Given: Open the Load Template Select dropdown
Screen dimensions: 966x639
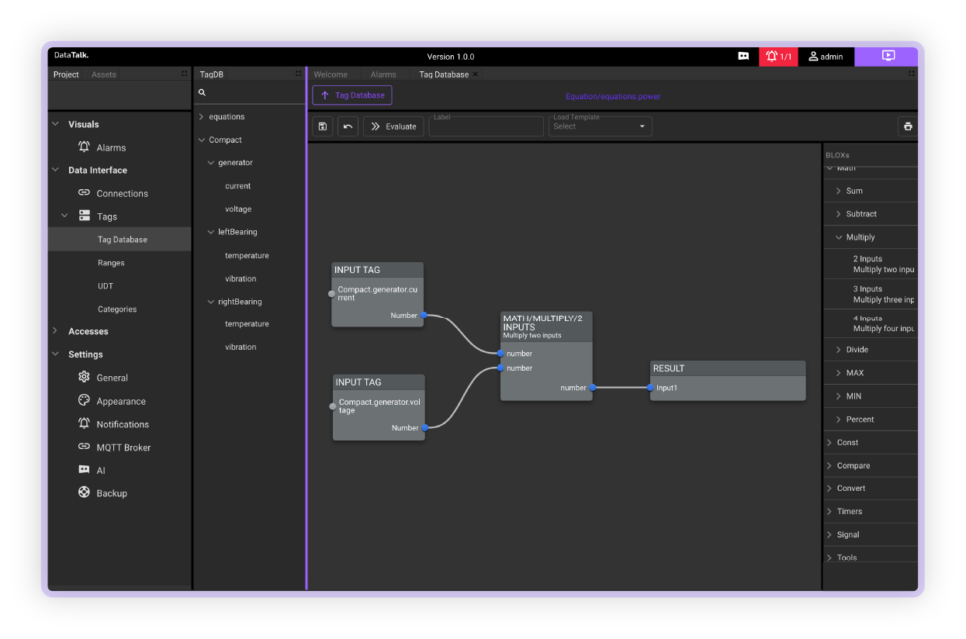Looking at the screenshot, I should click(600, 126).
